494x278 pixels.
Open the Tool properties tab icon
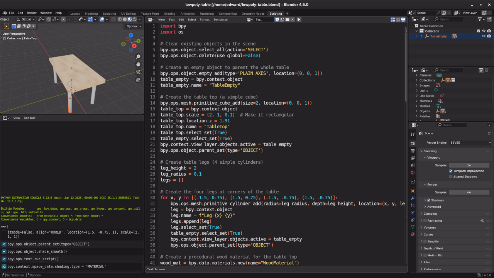click(x=413, y=134)
